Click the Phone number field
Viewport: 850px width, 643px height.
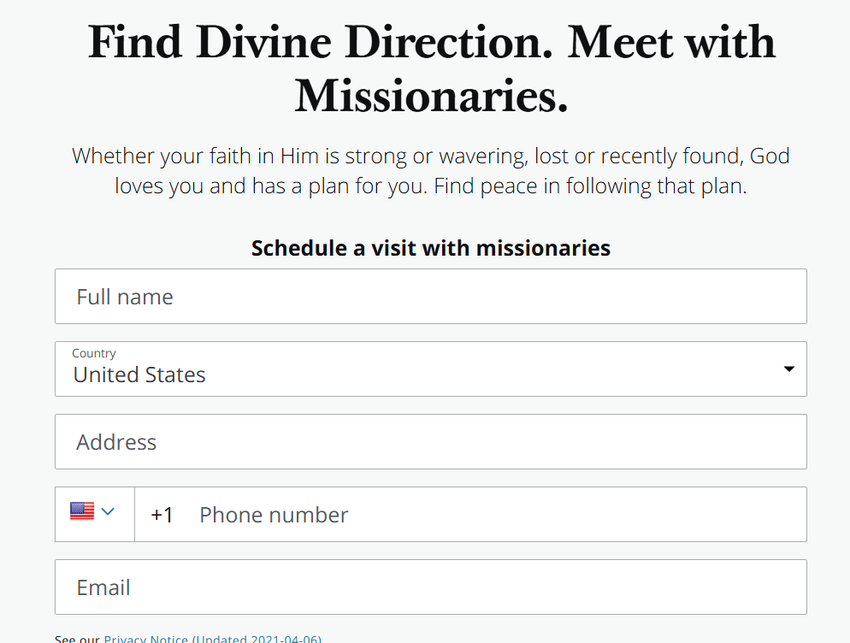[x=496, y=515]
